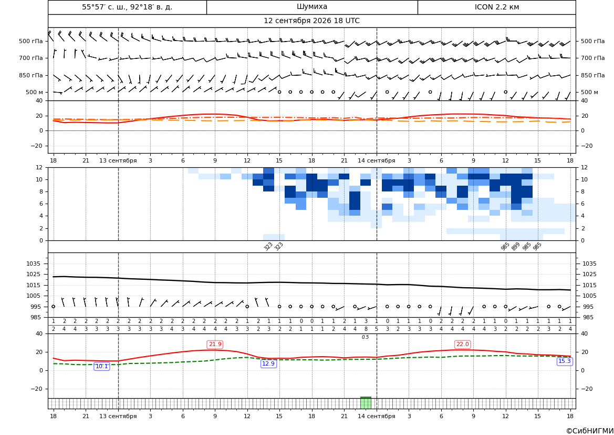Click the right 850 гПа wind level label
The width and height of the screenshot is (614, 435).
click(593, 75)
